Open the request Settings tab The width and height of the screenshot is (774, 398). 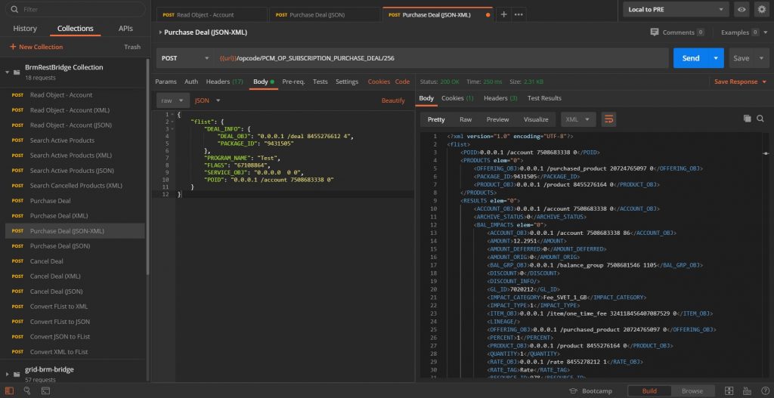[x=347, y=82]
